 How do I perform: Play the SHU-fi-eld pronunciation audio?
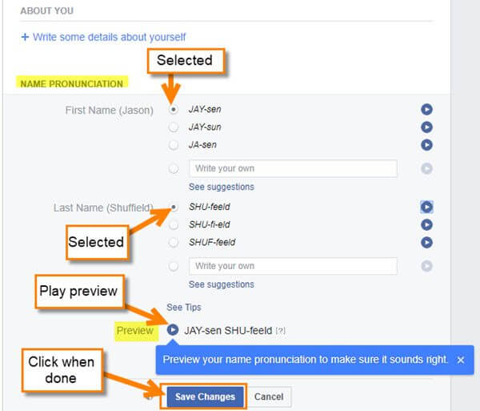coord(426,224)
